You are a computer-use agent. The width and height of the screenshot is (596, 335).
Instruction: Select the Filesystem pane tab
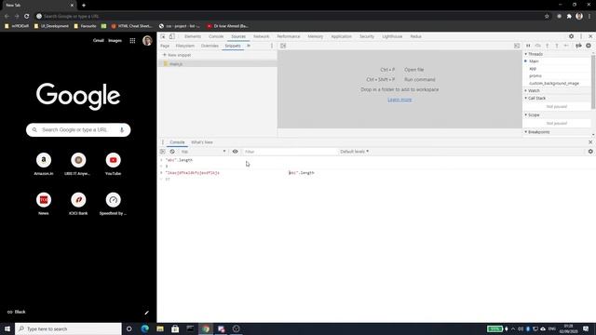185,46
